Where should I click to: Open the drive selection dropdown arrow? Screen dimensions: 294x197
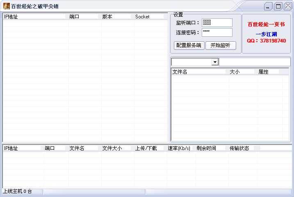214,62
